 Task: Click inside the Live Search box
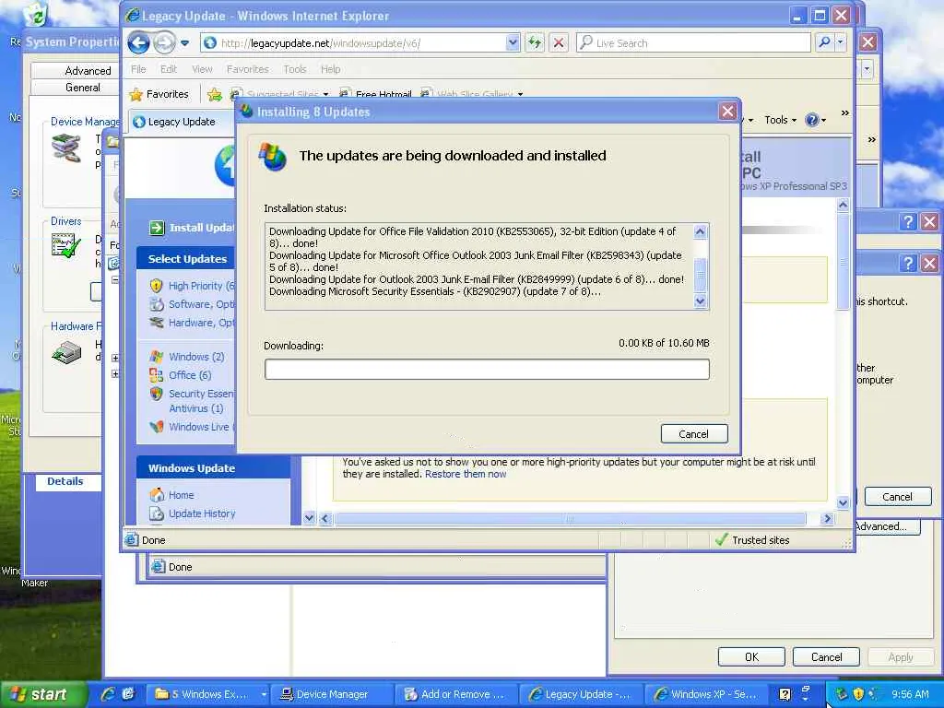(x=694, y=42)
